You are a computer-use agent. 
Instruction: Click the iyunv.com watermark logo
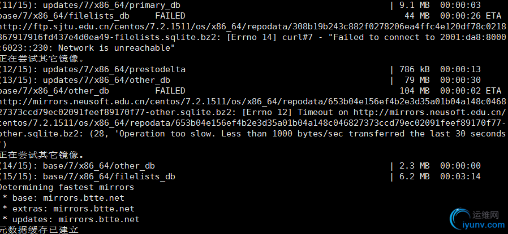tap(476, 219)
